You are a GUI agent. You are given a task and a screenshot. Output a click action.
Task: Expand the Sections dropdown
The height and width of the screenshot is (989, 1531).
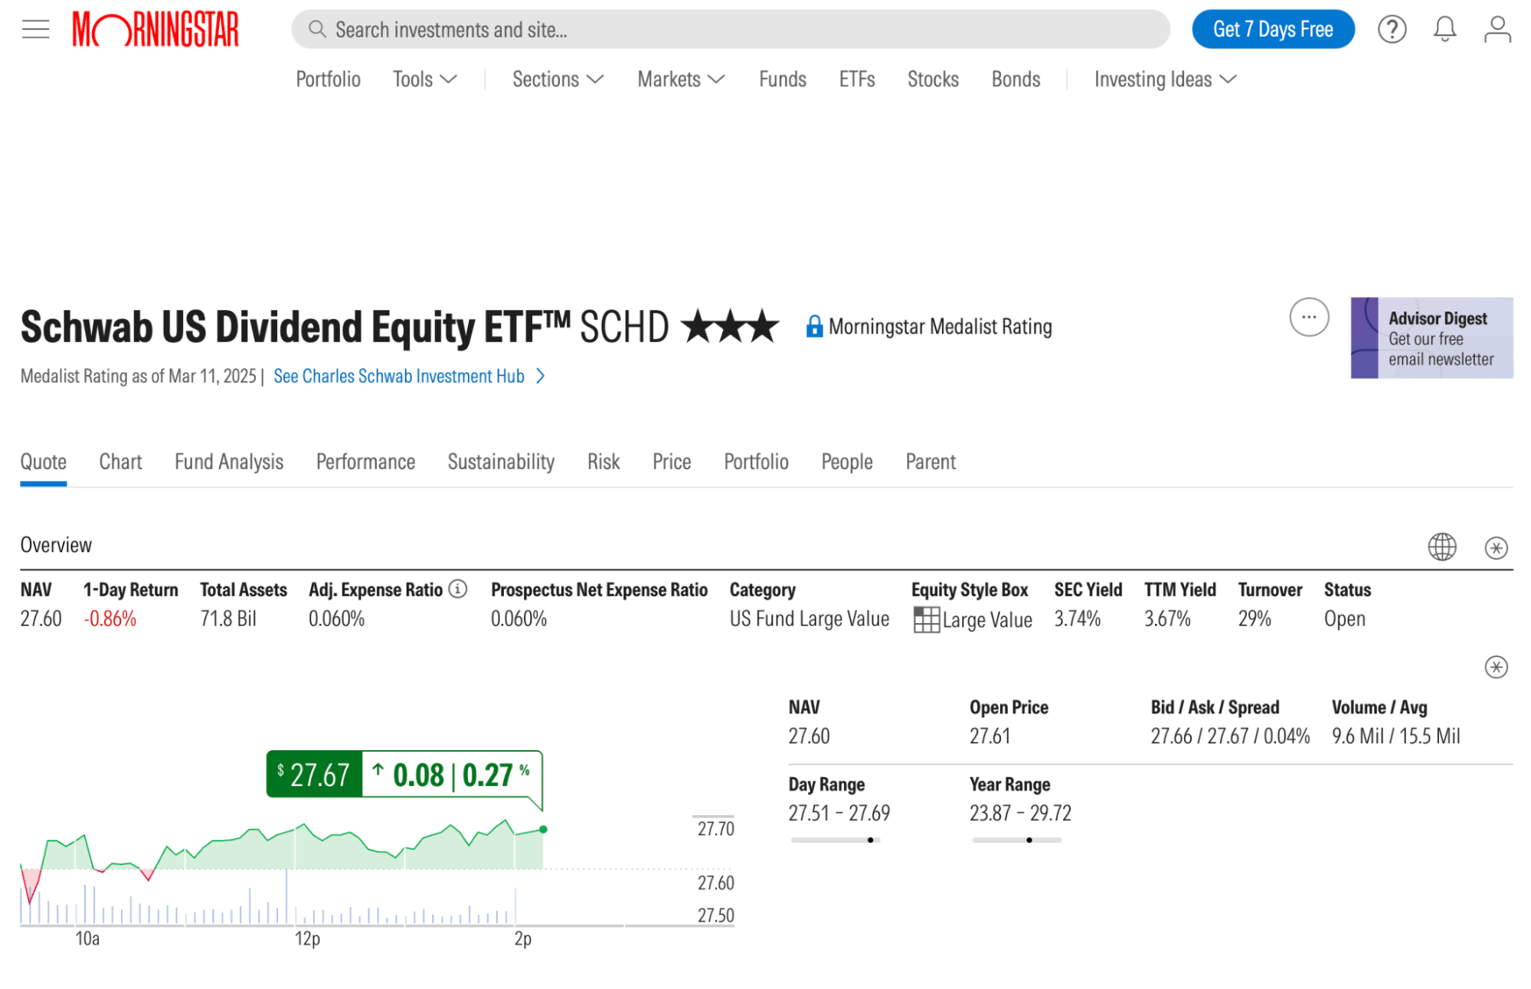click(558, 79)
